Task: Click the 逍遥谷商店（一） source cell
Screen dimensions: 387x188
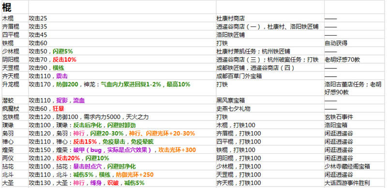Action: [270, 27]
